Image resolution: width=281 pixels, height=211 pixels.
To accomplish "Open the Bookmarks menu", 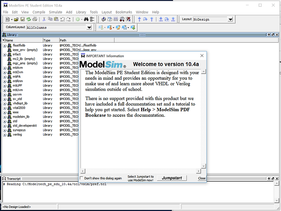I will pos(124,12).
